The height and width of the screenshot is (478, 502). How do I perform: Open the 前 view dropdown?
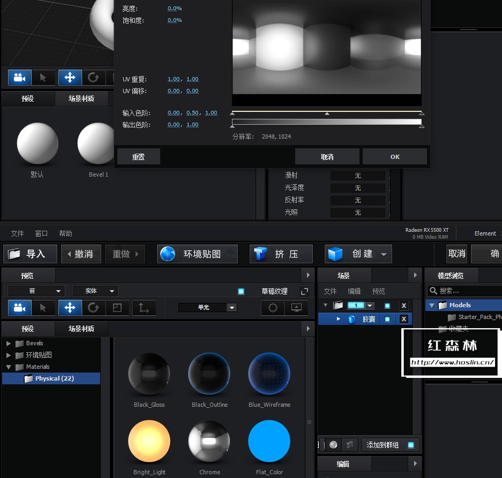pyautogui.click(x=35, y=291)
